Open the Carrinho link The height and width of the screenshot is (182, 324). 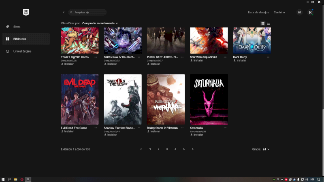pos(279,13)
